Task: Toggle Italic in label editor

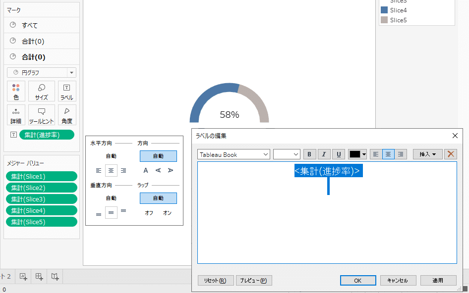Action: pos(324,154)
